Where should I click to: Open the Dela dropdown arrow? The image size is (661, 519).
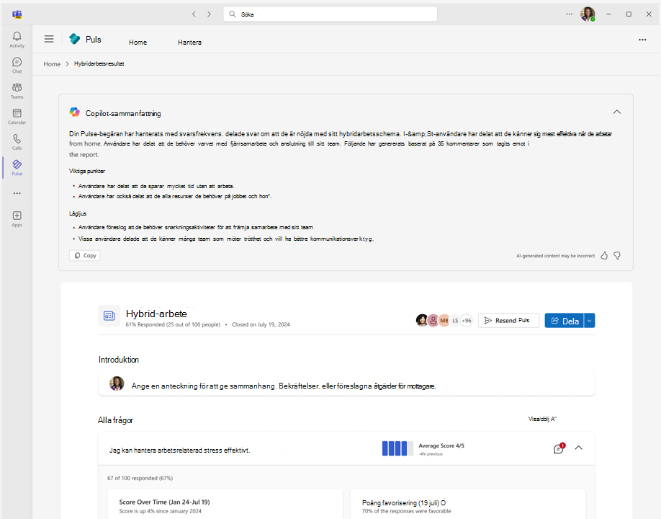[x=590, y=320]
